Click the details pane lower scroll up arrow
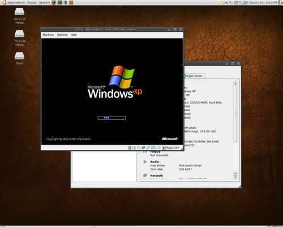Image resolution: width=283 pixels, height=227 pixels. coord(235,174)
